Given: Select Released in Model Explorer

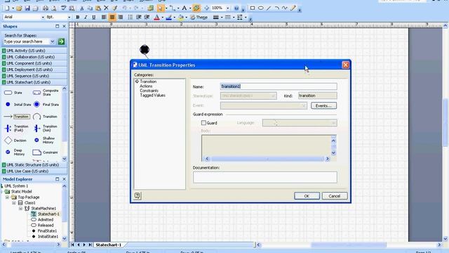Looking at the screenshot, I should pyautogui.click(x=46, y=225).
